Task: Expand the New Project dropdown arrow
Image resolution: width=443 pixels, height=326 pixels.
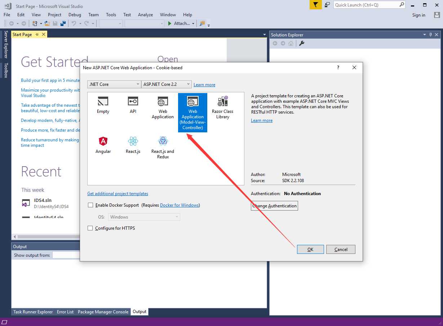Action: coord(41,23)
